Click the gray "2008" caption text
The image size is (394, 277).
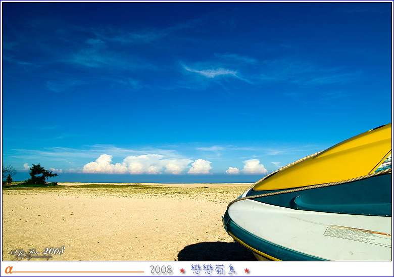pyautogui.click(x=161, y=270)
